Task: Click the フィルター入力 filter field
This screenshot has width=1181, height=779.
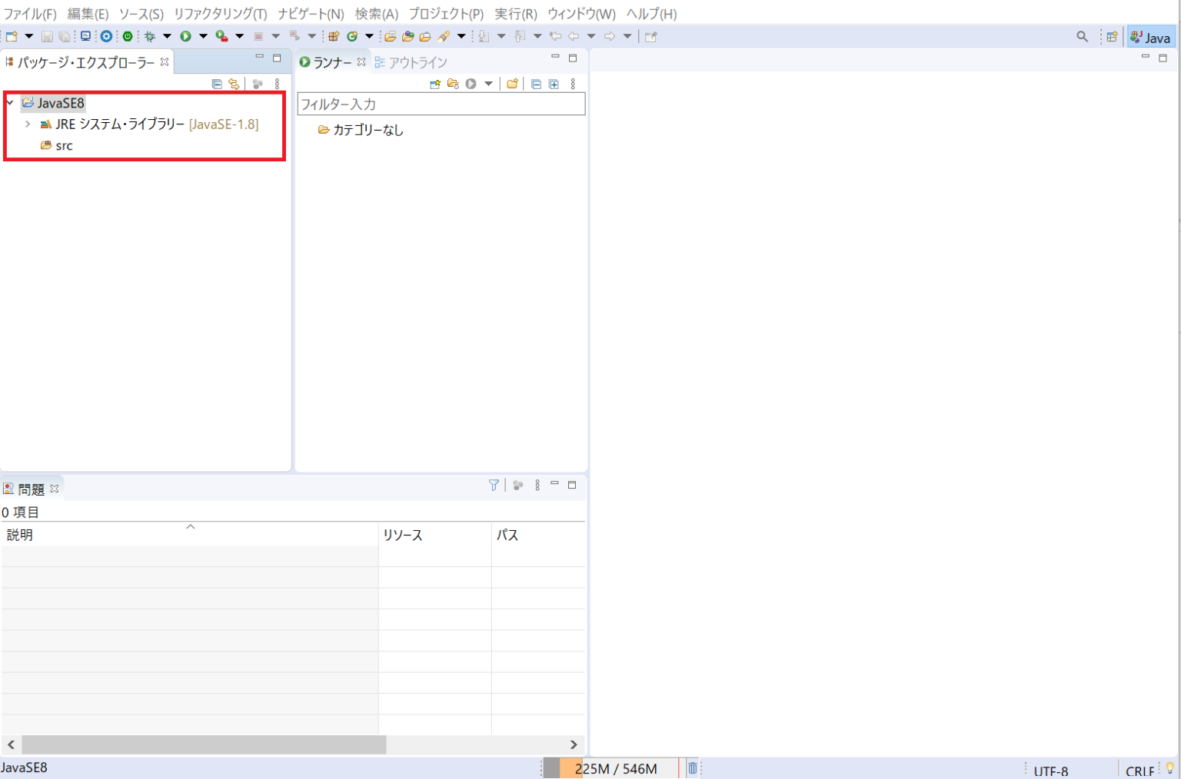Action: 441,104
